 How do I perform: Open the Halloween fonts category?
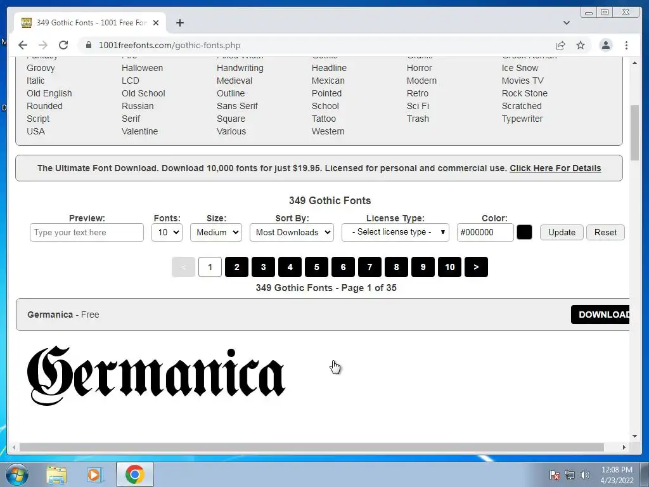point(142,68)
